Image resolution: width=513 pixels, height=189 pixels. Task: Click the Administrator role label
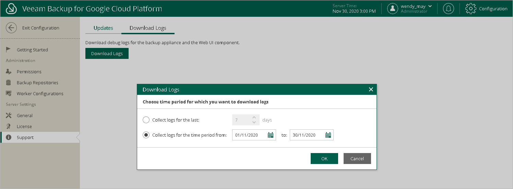click(x=414, y=11)
